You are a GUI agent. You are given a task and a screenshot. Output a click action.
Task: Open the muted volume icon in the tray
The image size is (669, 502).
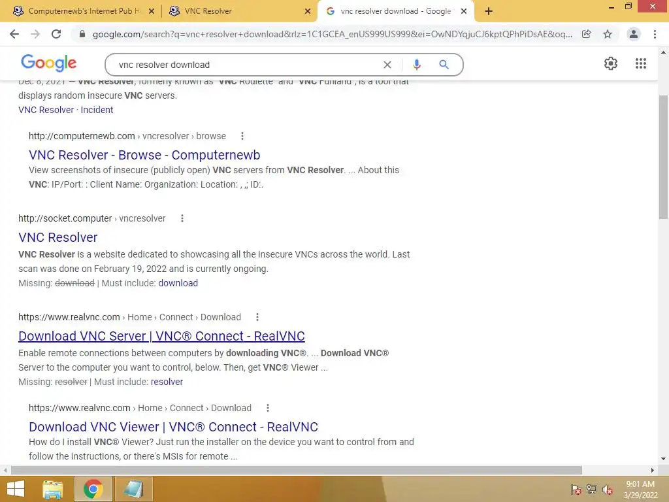[608, 490]
